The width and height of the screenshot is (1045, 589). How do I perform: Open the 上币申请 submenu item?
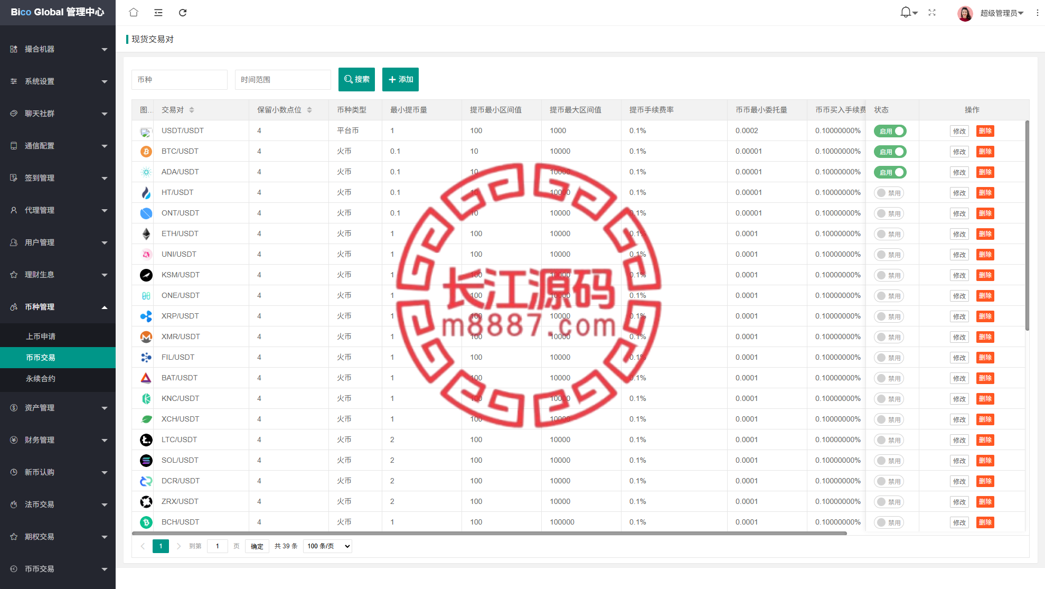point(58,336)
